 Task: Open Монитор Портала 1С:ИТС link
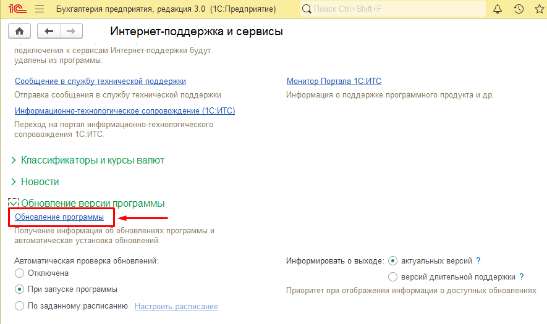point(334,81)
